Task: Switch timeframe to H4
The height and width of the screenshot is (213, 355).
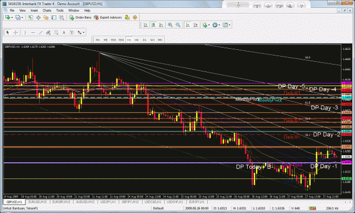Action: pos(136,40)
